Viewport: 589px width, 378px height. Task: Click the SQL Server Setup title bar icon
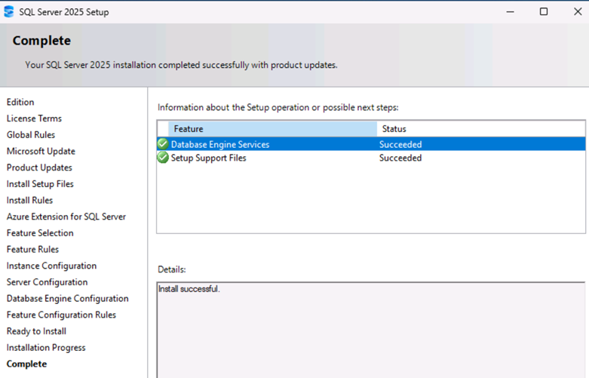click(x=8, y=11)
